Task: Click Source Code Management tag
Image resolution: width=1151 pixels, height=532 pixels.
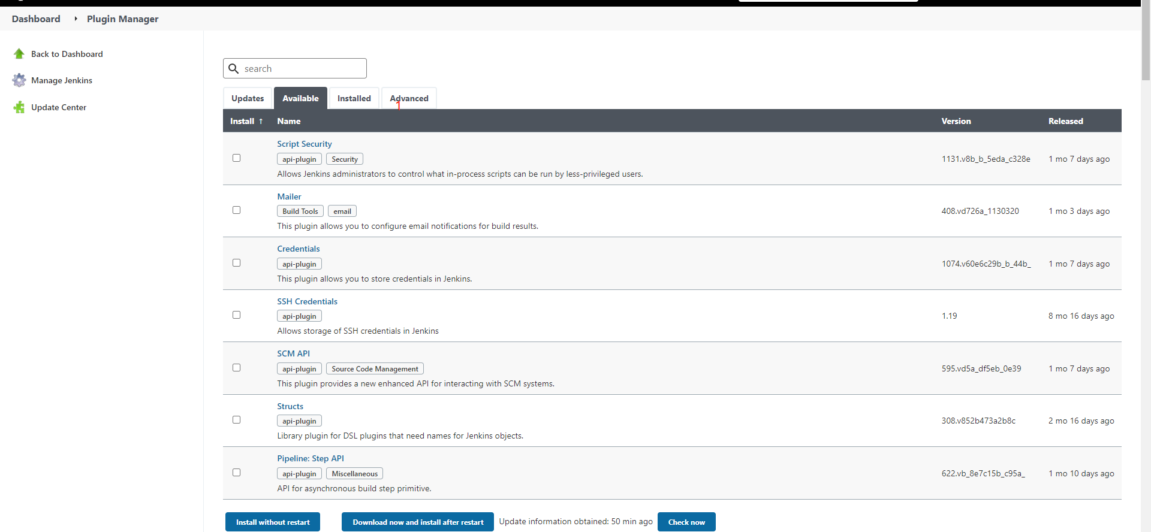Action: pos(375,368)
